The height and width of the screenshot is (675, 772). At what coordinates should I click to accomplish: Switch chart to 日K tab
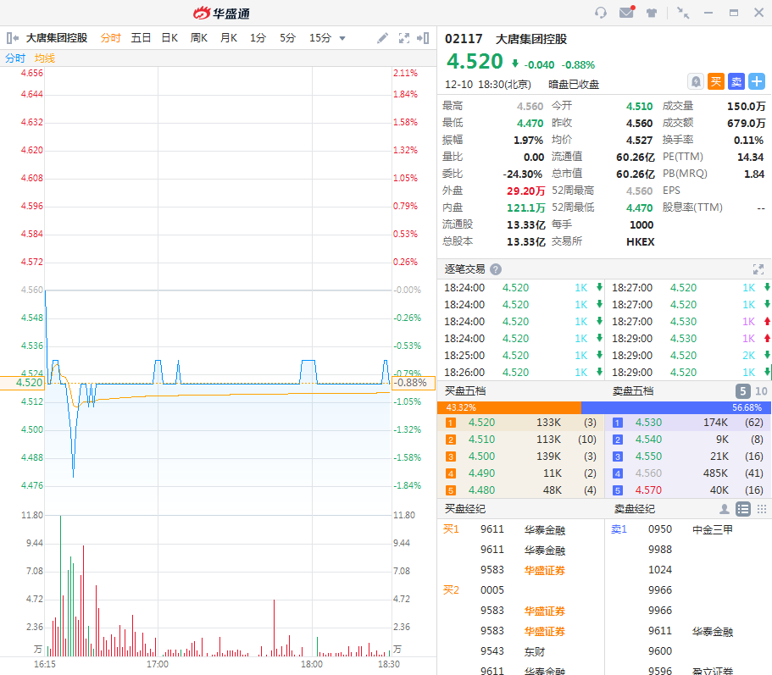point(169,38)
